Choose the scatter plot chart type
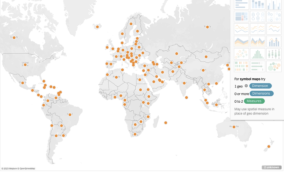This screenshot has width=284, height=172. click(241, 54)
